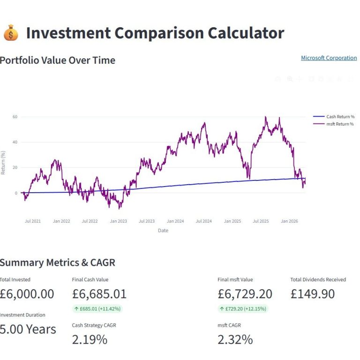The height and width of the screenshot is (360, 360).
Task: Click the purple msft line swatch in legend
Action: 319,124
